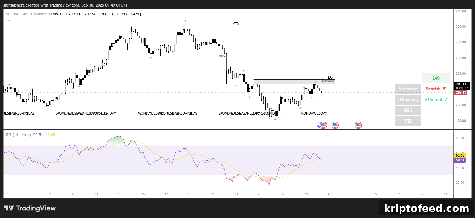Click date 19 on the time axis
475x218 pixels.
tap(189, 194)
